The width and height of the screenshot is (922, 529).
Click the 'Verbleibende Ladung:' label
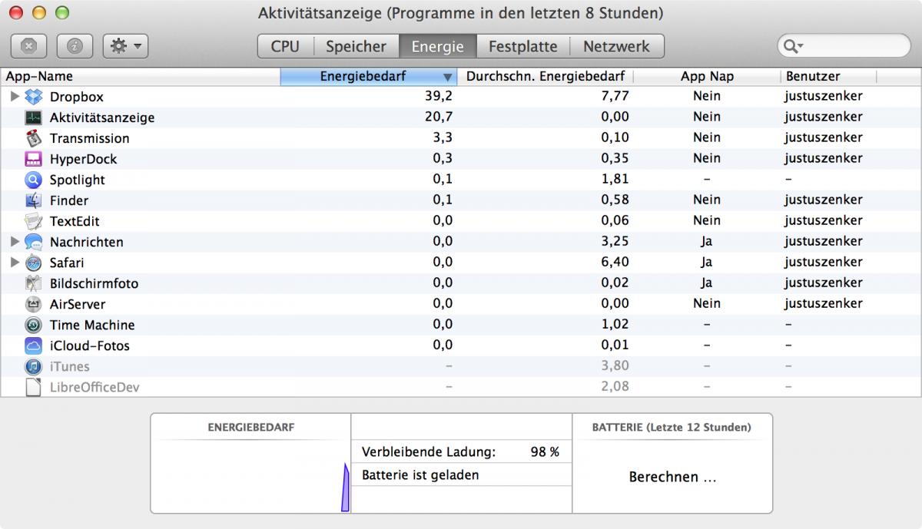[429, 451]
